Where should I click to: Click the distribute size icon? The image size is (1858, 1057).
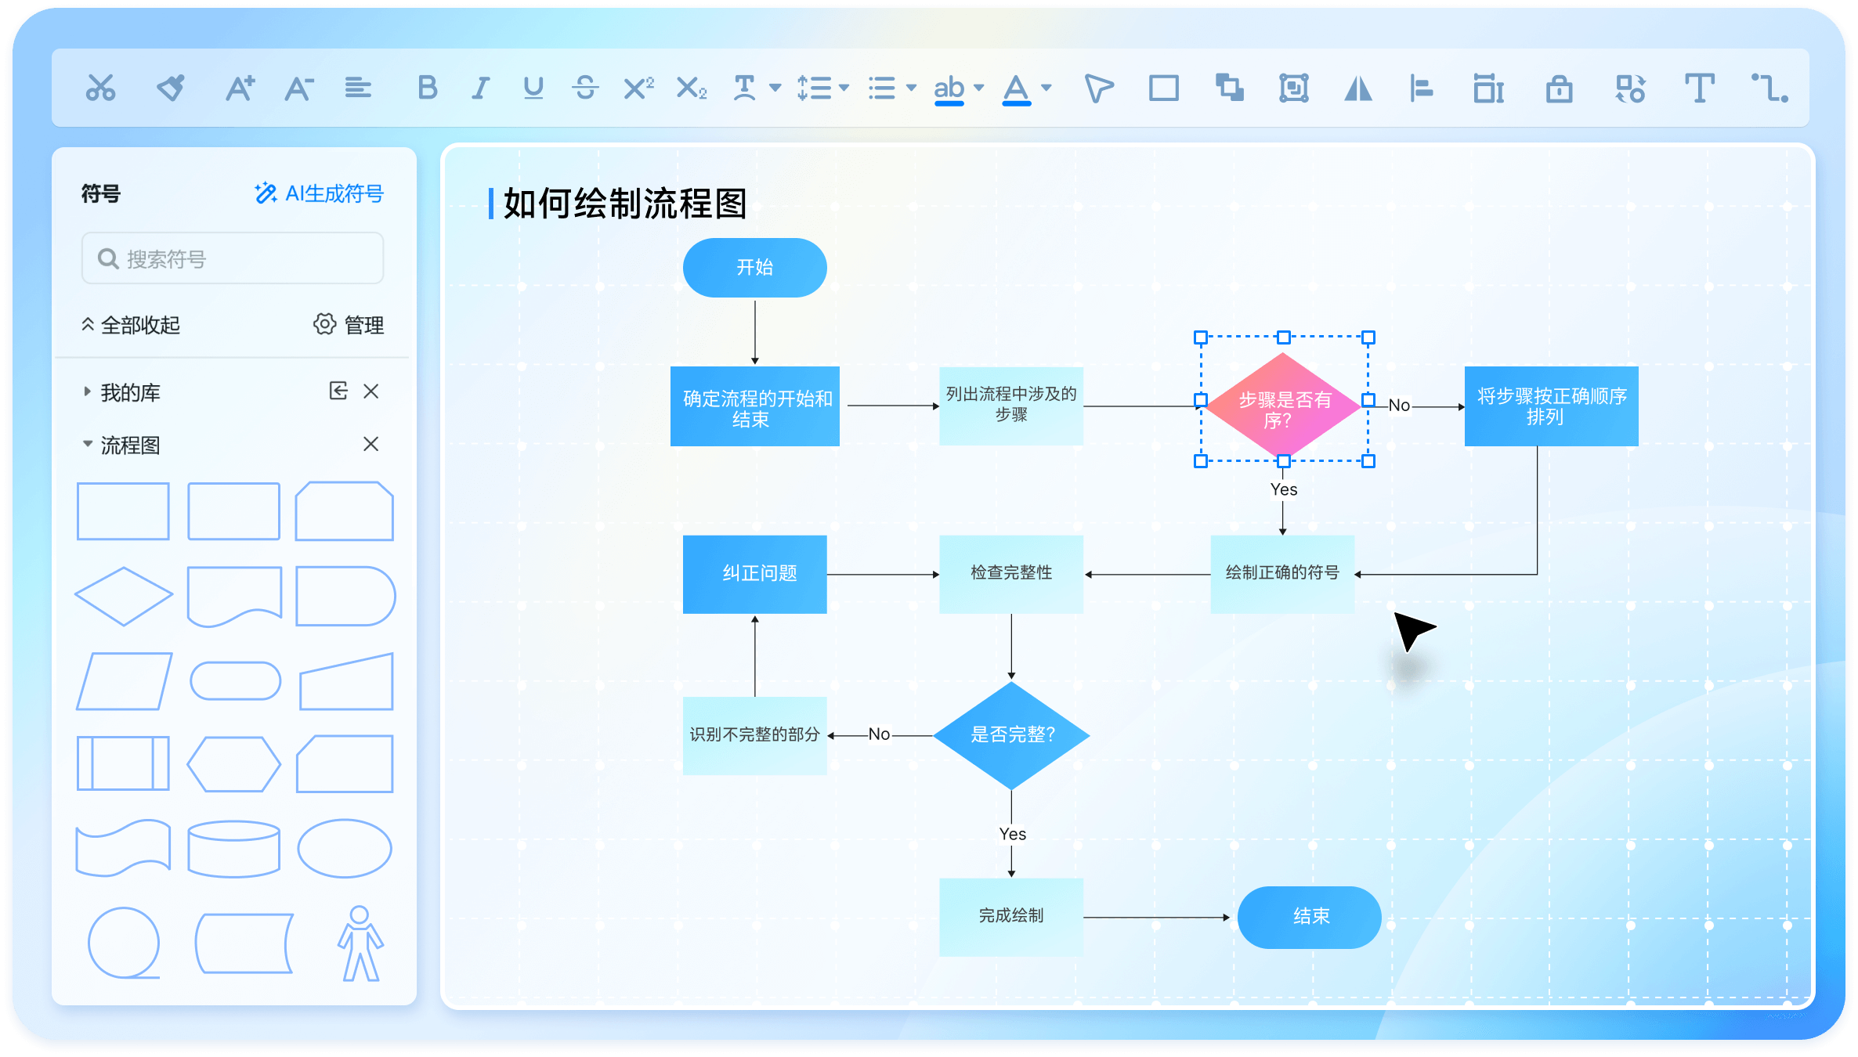(x=1488, y=88)
